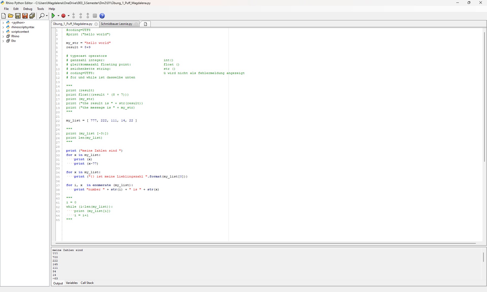Open the Debug menu
This screenshot has width=487, height=292.
[x=28, y=9]
